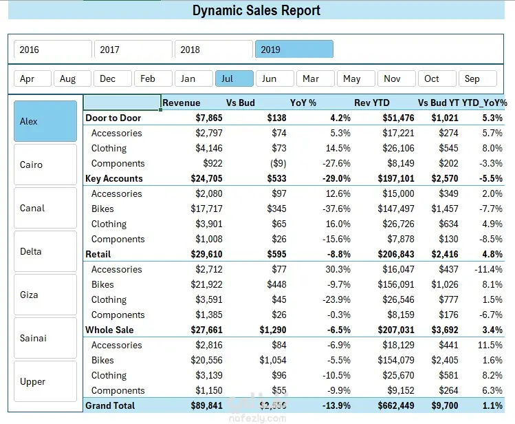
Task: Toggle the highlighted Jul month slicer
Action: [x=234, y=78]
